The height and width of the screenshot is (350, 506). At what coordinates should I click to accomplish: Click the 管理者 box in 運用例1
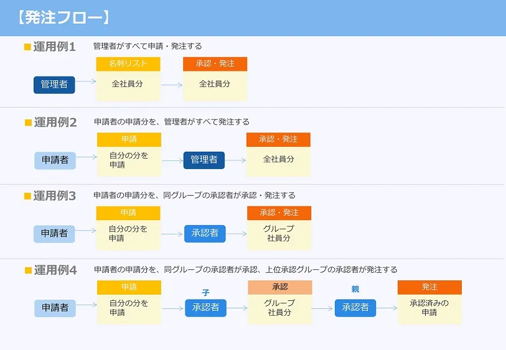pyautogui.click(x=54, y=85)
